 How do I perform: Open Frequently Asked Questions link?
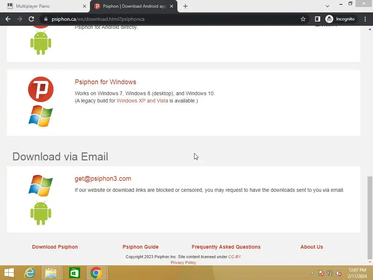click(x=226, y=247)
